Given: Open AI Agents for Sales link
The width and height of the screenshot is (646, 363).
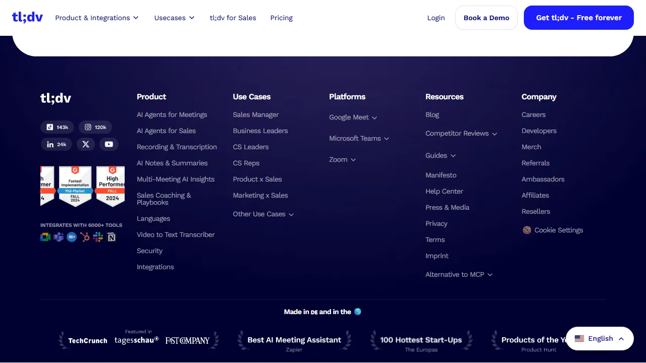Looking at the screenshot, I should (x=167, y=131).
